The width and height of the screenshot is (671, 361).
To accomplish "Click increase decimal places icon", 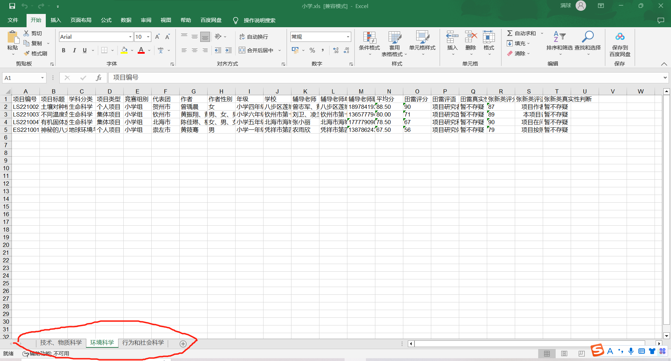I will pos(336,50).
